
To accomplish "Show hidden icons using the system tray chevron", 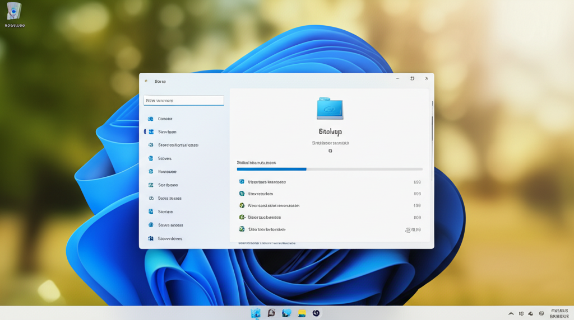I will click(x=511, y=314).
